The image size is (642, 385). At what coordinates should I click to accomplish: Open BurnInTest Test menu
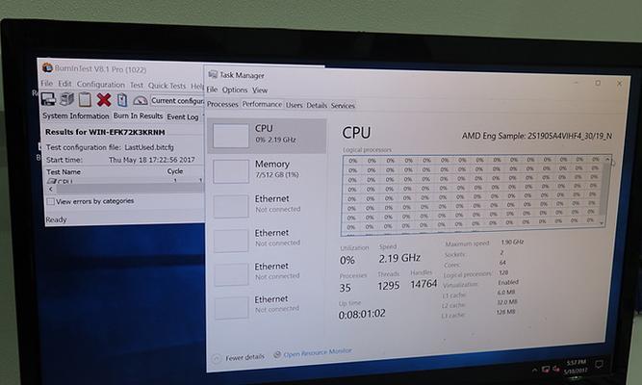coord(137,85)
